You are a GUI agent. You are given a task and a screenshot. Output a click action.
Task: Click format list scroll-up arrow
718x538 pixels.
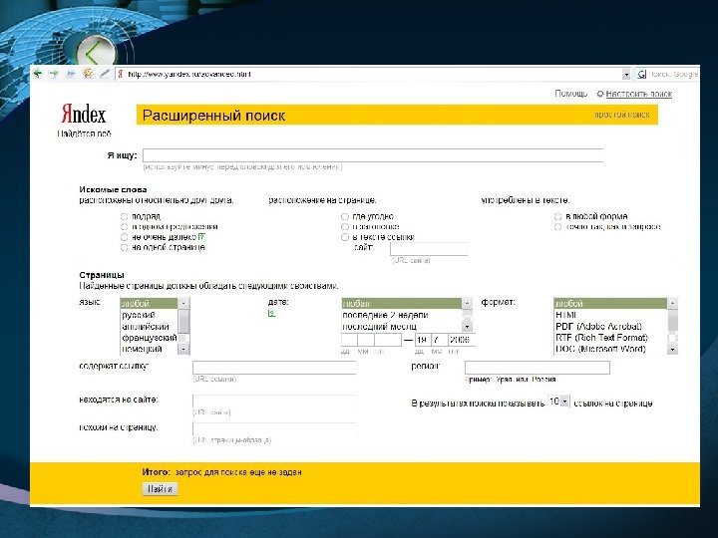(672, 303)
